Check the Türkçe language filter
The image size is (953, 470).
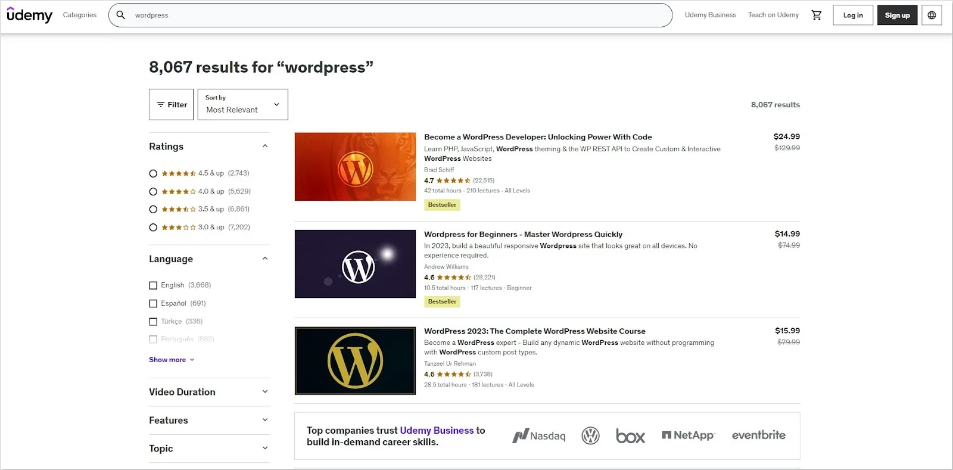point(153,321)
